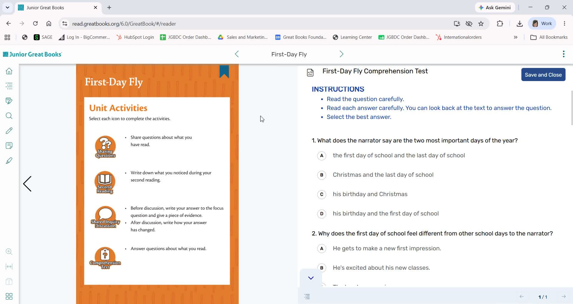Screen dimensions: 573x304
Task: Click install app icon in address bar
Action: point(457,24)
